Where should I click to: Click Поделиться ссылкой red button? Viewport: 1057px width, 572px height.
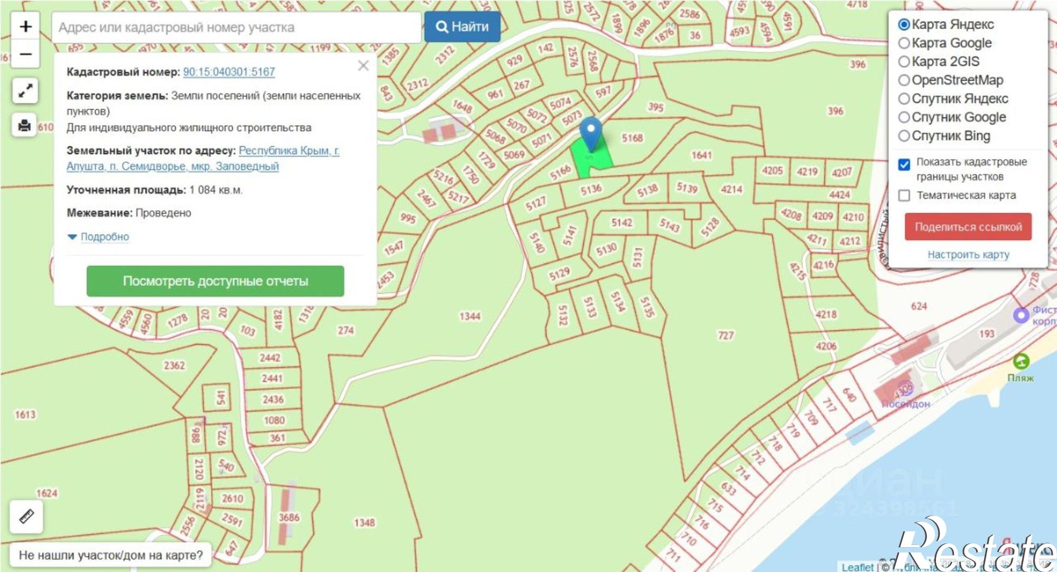click(968, 227)
